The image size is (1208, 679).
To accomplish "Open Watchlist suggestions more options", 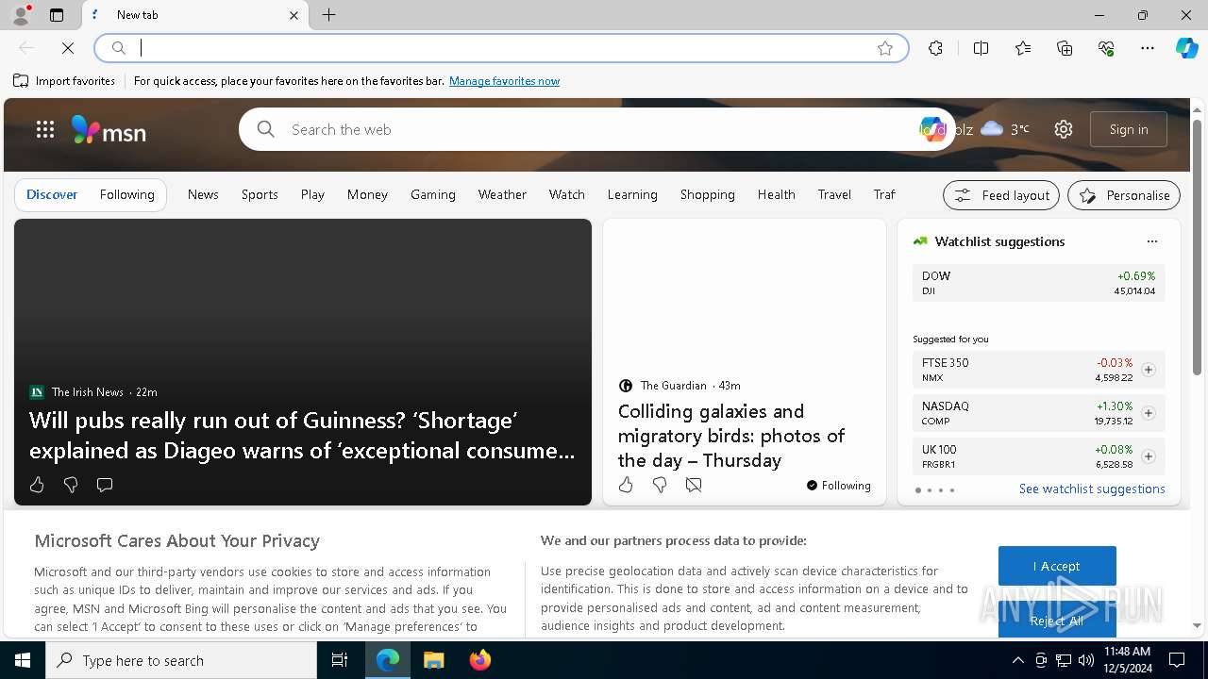I will 1152,241.
